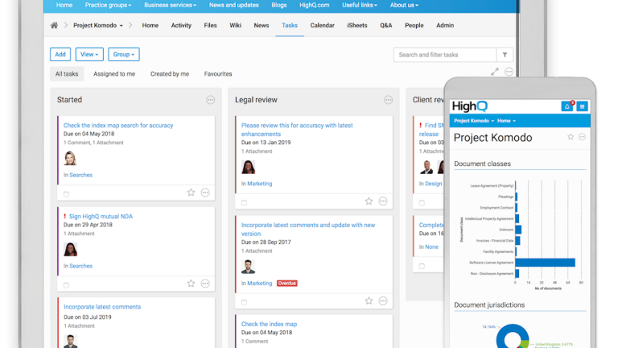
Task: Click into Search and filter tasks field
Action: pyautogui.click(x=445, y=55)
